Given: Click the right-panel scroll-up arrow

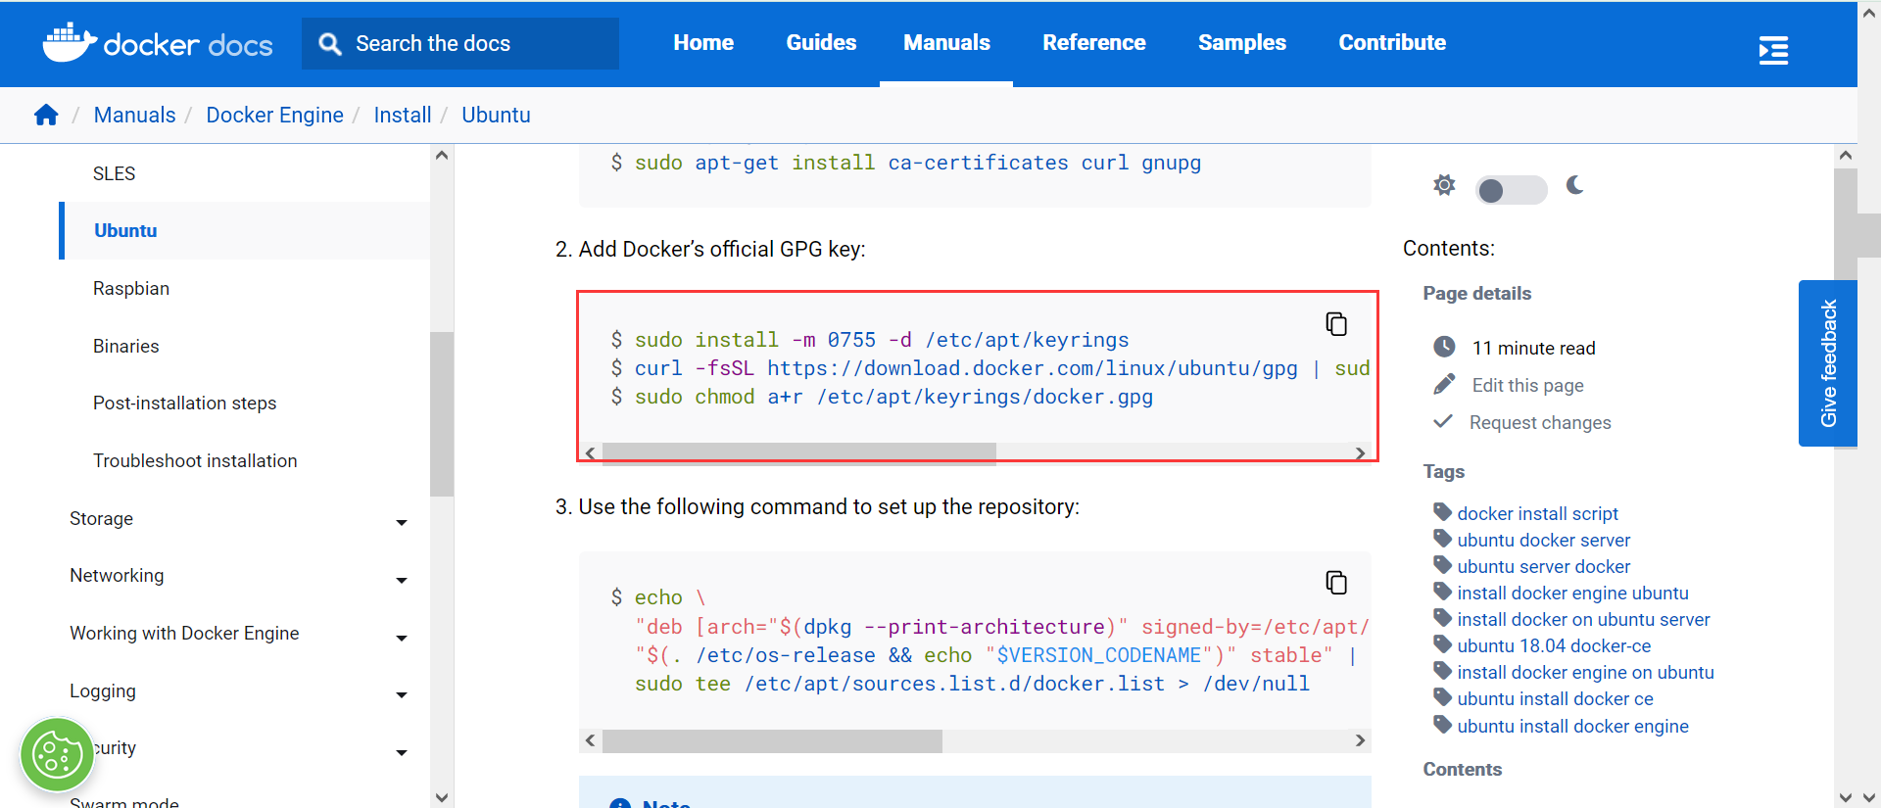Looking at the screenshot, I should click(x=1846, y=156).
